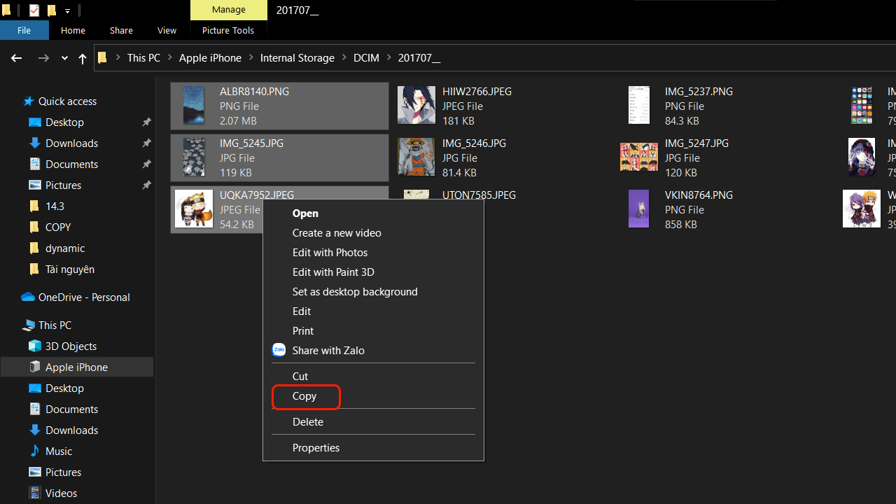896x504 pixels.
Task: Select Set as desktop background
Action: click(354, 291)
